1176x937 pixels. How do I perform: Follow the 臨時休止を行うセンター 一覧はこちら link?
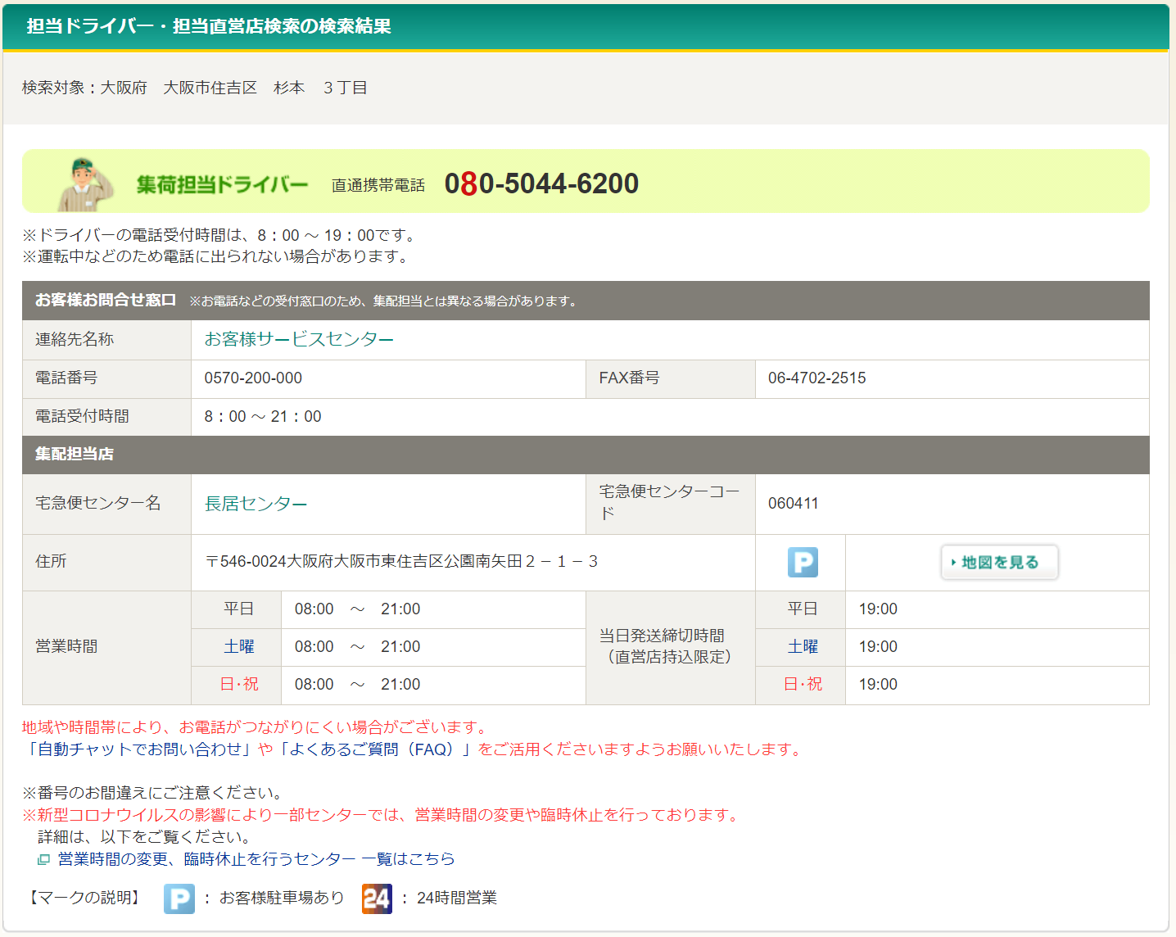[x=256, y=859]
